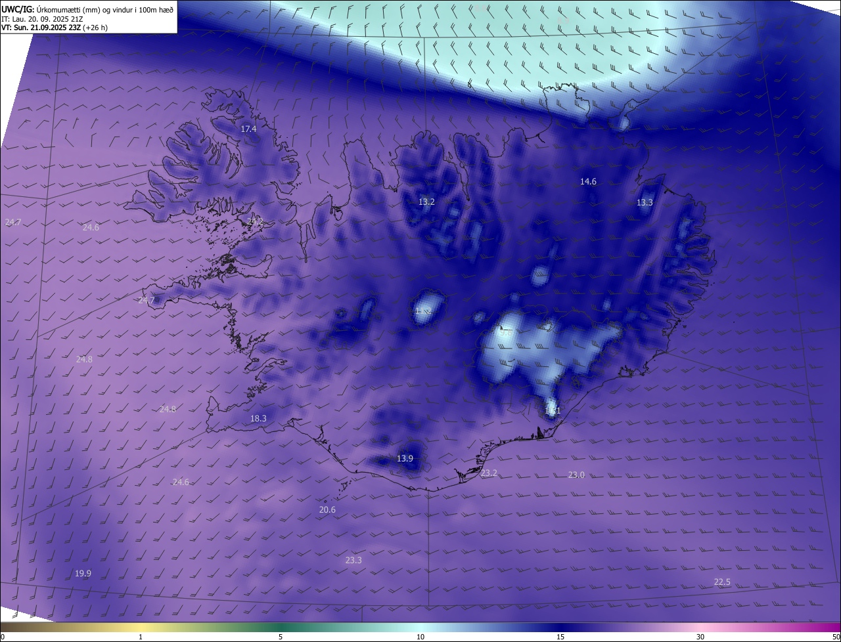Viewport: 841px width, 642px height.
Task: Click the 19.9 value label at bottom left
Action: pyautogui.click(x=83, y=573)
